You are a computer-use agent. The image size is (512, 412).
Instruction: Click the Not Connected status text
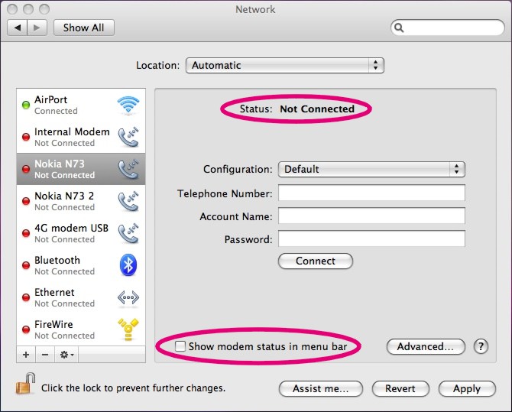pyautogui.click(x=317, y=109)
